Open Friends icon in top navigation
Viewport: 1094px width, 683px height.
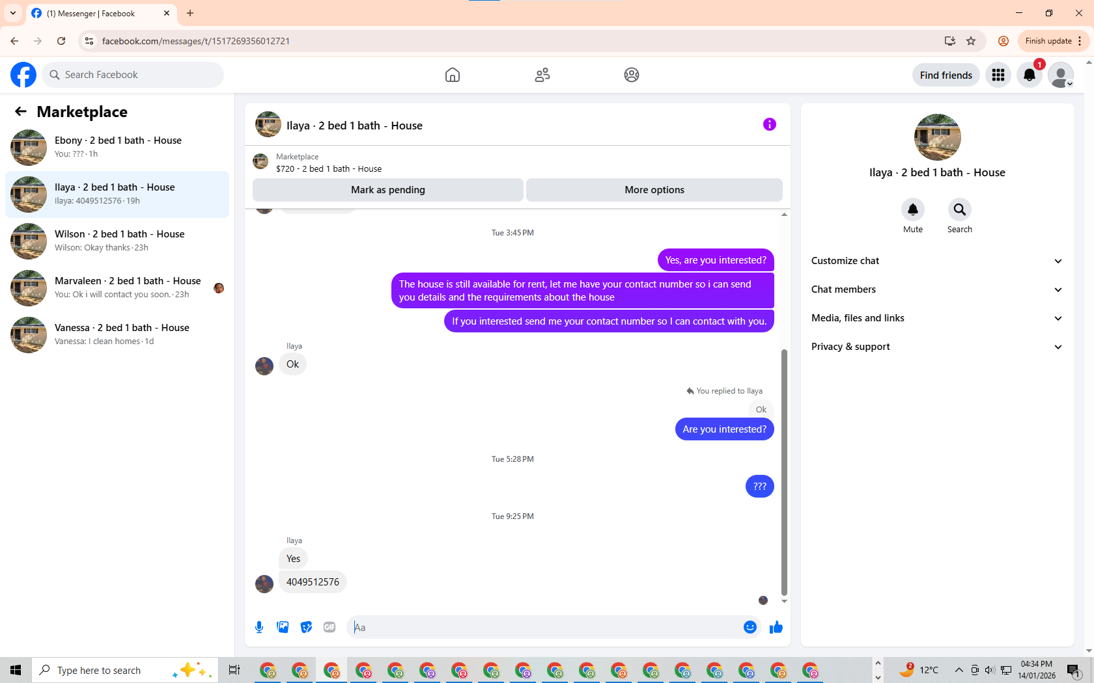point(542,75)
